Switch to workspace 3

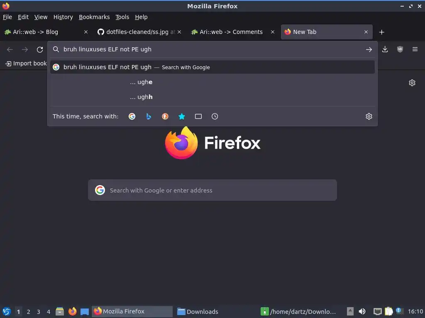click(39, 311)
